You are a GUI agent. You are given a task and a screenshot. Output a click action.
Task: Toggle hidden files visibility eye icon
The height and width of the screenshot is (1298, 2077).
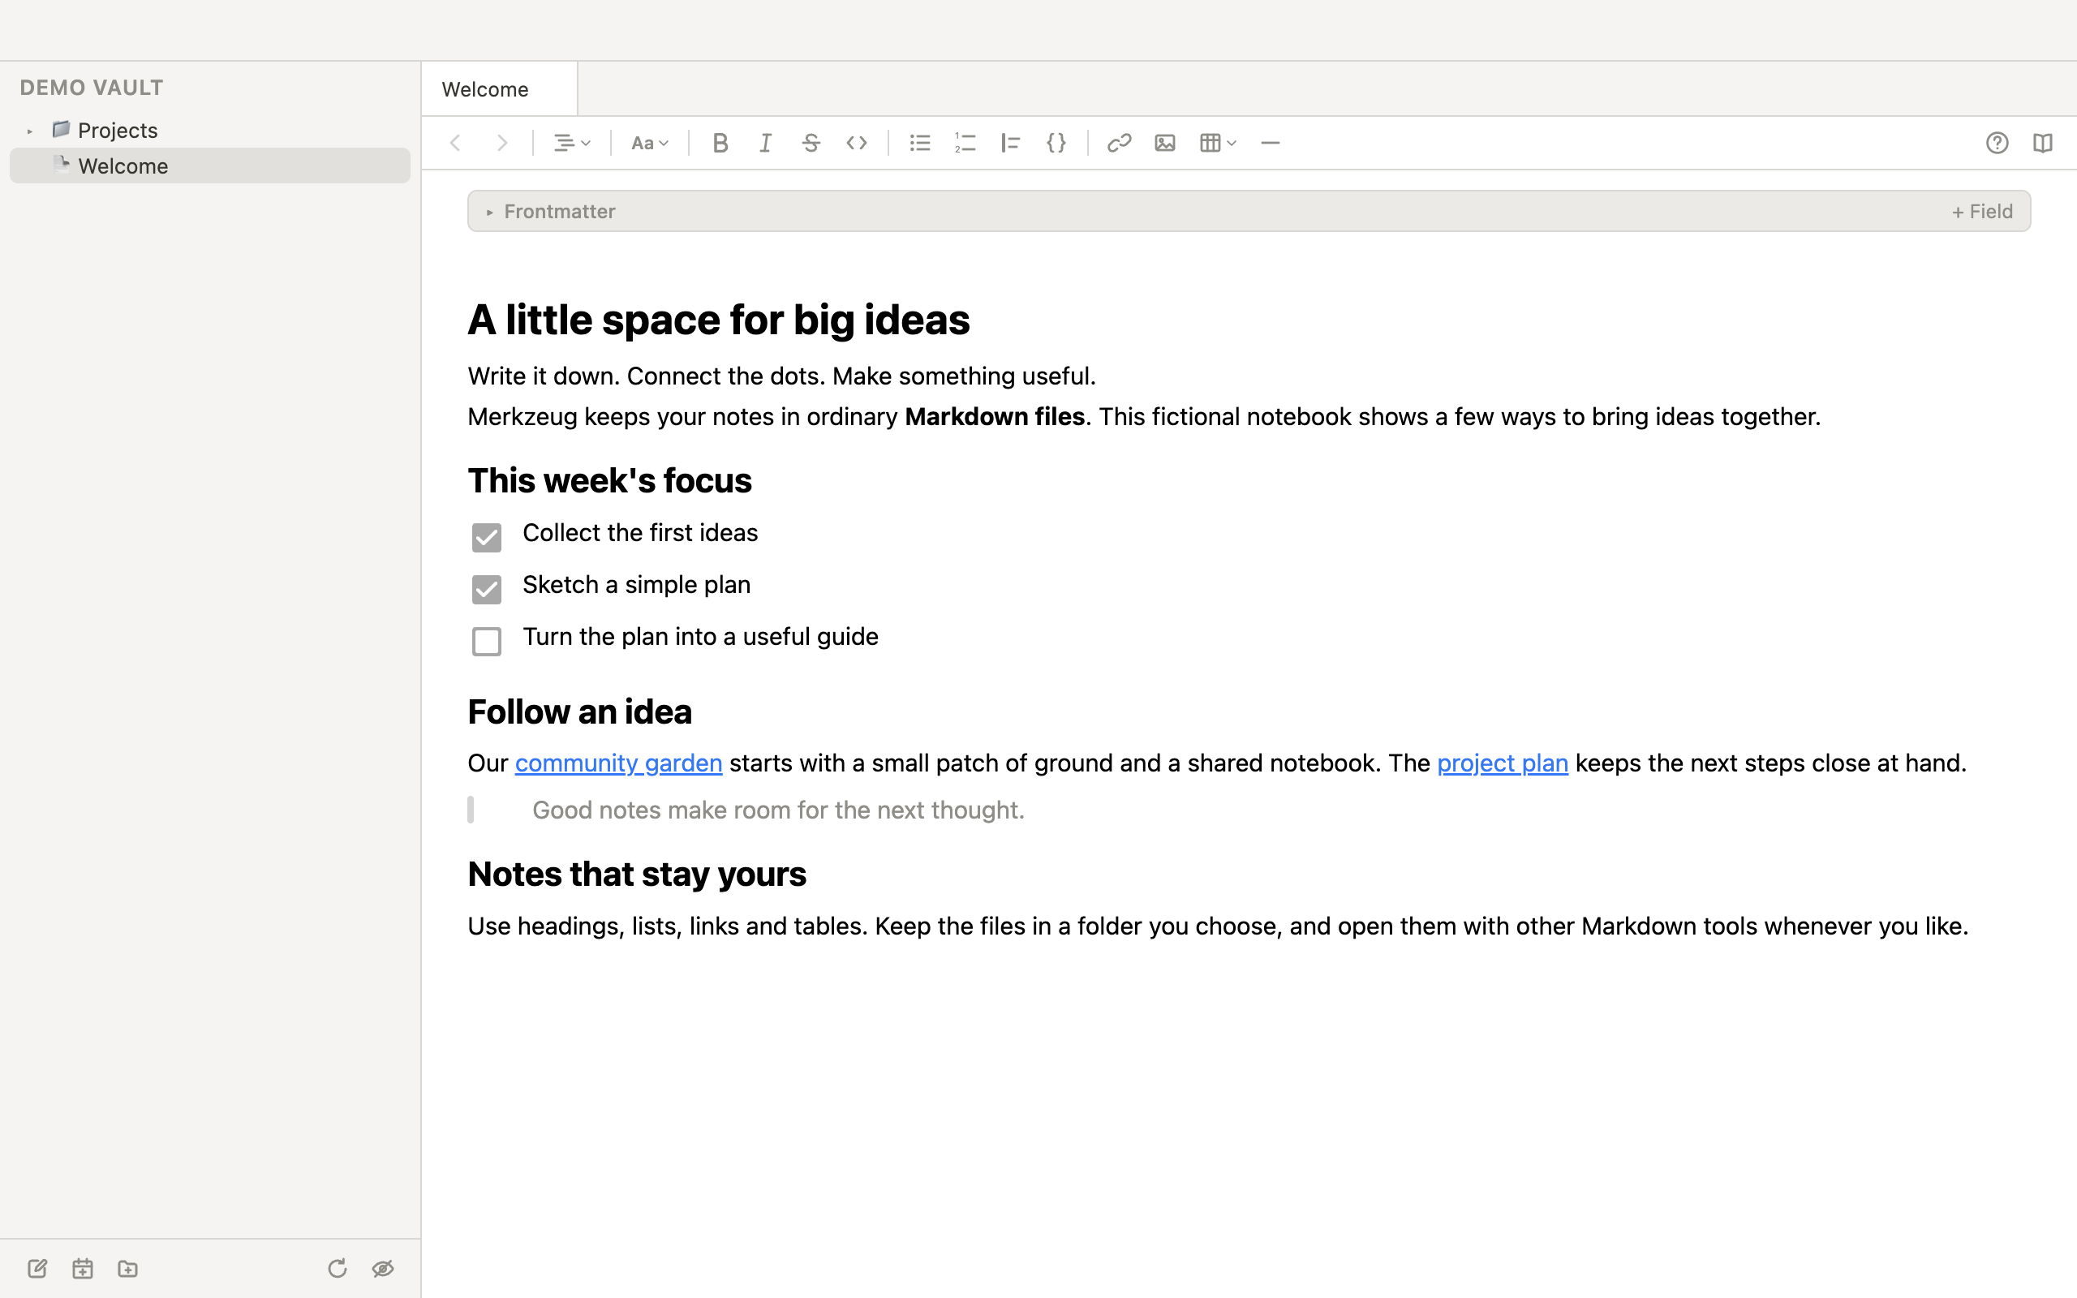coord(383,1268)
